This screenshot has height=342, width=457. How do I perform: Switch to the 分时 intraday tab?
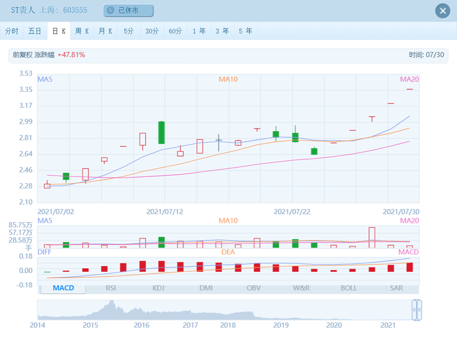tap(11, 31)
